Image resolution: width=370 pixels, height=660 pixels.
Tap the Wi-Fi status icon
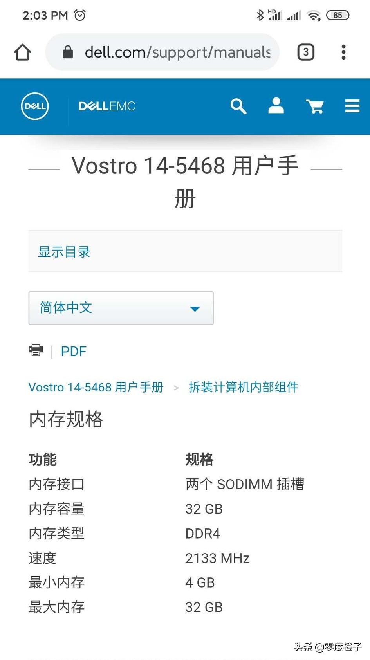pos(314,15)
